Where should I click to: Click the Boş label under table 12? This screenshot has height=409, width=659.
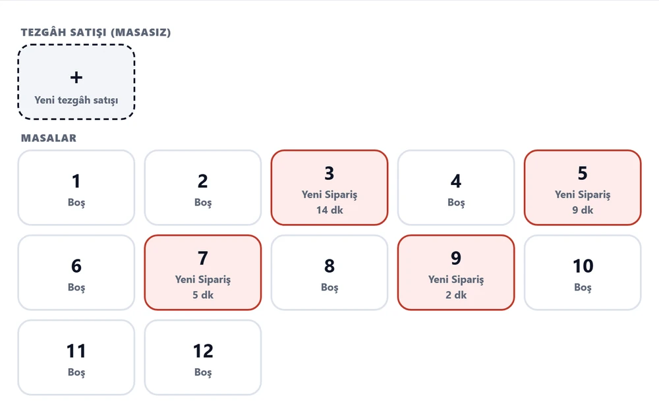click(203, 373)
